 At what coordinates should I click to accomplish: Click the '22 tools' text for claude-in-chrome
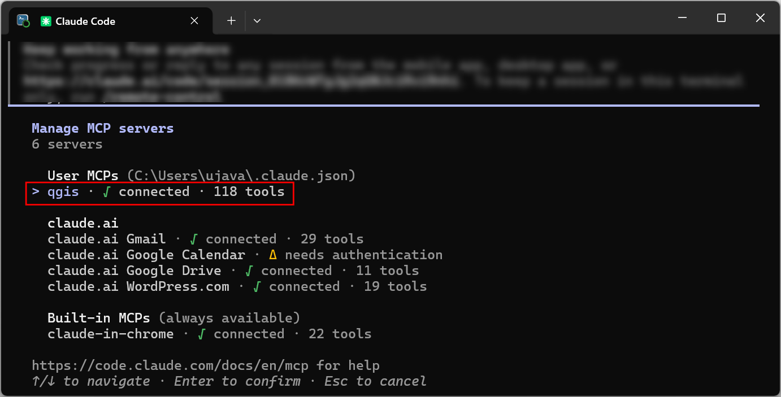pyautogui.click(x=340, y=334)
